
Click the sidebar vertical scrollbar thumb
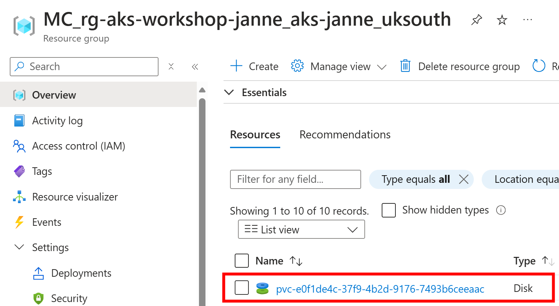[x=202, y=202]
